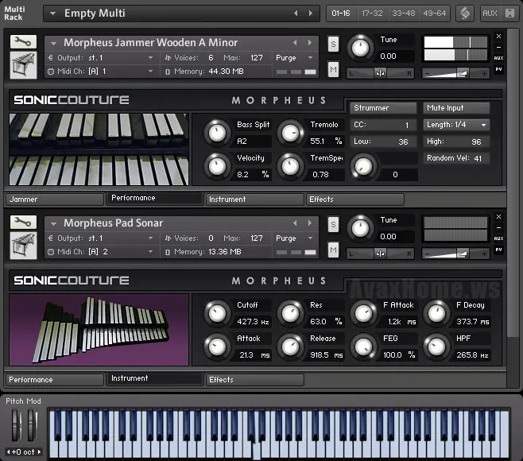This screenshot has height=461, width=523.
Task: Toggle AUX sends for Jammer Wooden
Action: pos(498,58)
